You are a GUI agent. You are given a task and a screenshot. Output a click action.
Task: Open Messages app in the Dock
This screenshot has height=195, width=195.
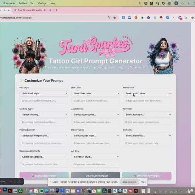pos(99,191)
